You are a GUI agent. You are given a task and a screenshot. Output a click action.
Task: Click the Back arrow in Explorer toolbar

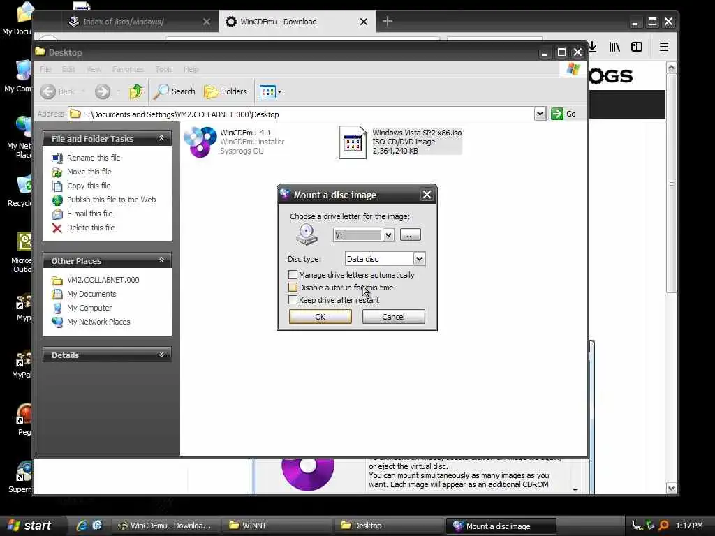pyautogui.click(x=48, y=91)
